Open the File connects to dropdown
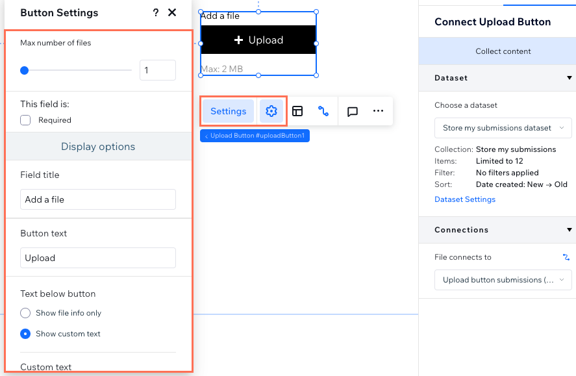The image size is (576, 376). 503,280
